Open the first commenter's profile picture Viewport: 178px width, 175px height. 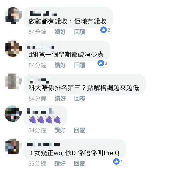pos(13,16)
